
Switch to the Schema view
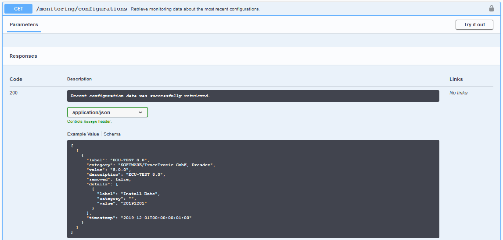pos(112,134)
